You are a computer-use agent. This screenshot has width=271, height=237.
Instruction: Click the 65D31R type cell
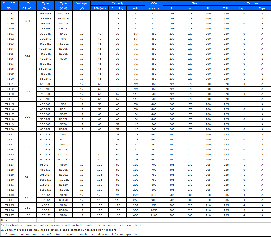tap(45, 135)
